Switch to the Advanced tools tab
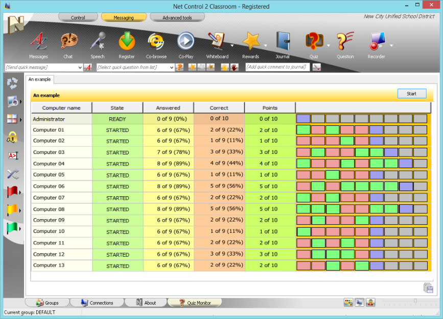The height and width of the screenshot is (319, 443). 177,17
